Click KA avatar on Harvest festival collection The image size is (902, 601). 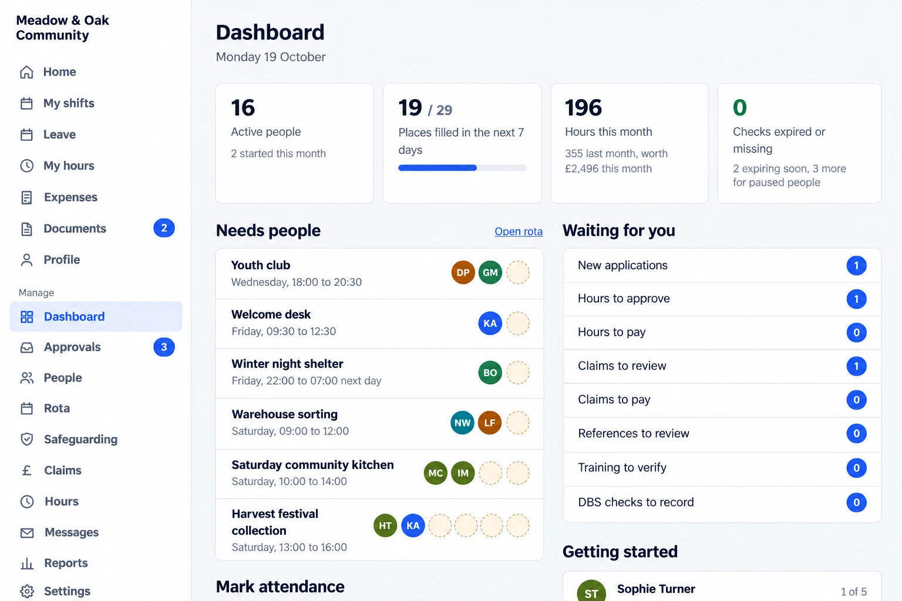pyautogui.click(x=413, y=525)
